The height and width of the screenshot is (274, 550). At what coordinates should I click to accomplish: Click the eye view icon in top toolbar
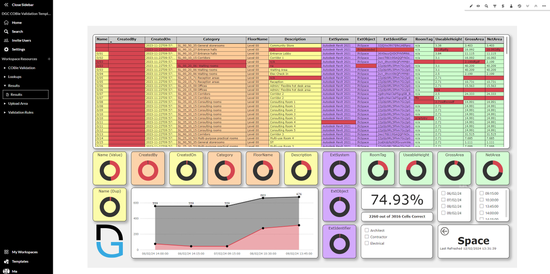pyautogui.click(x=478, y=6)
